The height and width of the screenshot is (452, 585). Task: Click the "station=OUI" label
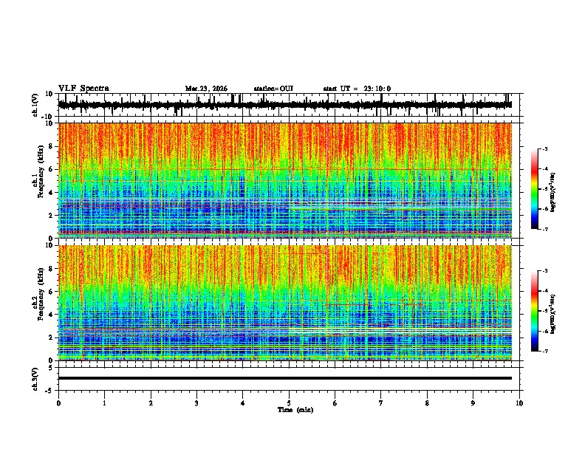(273, 89)
